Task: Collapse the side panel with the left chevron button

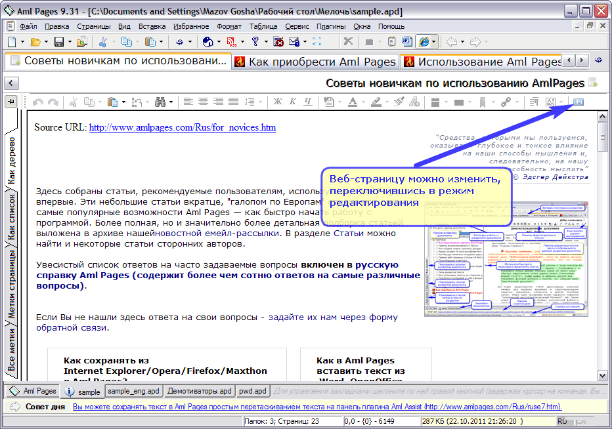Action: (11, 83)
